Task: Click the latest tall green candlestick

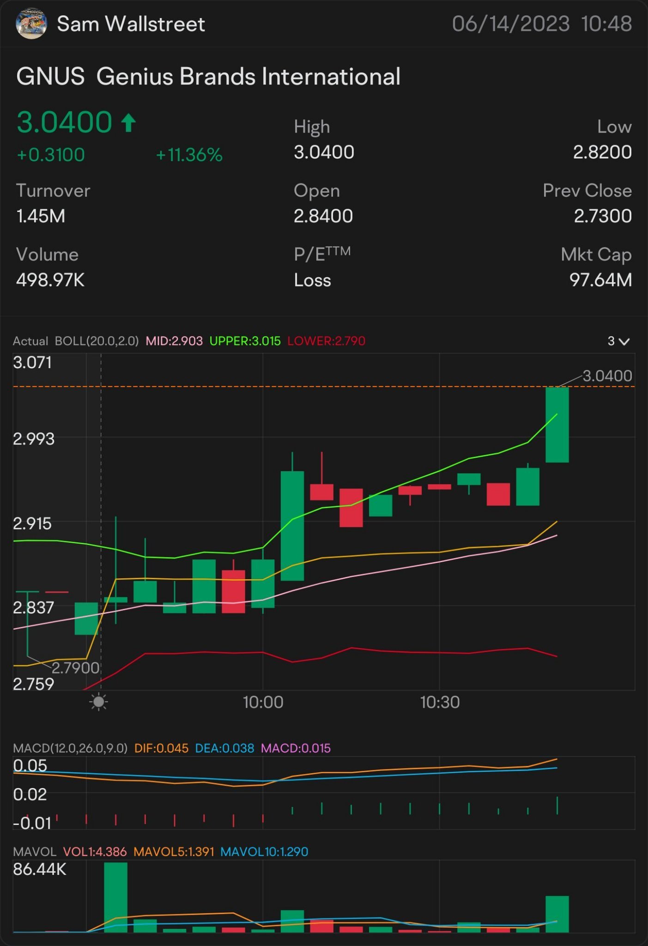Action: pyautogui.click(x=557, y=424)
